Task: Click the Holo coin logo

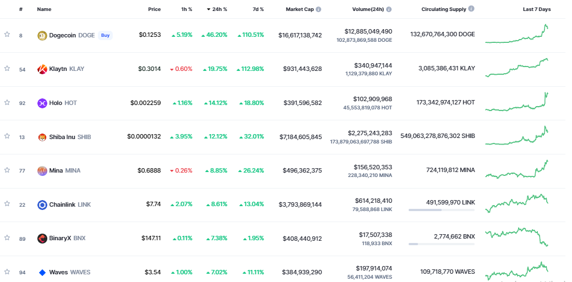Action: click(42, 103)
